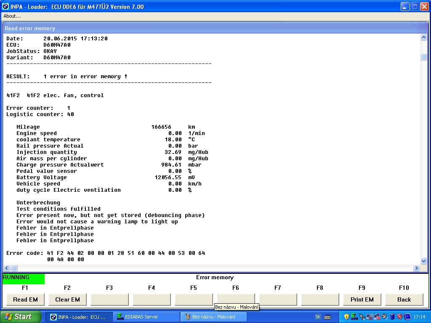Click the yellow Windows Security shield tray icon

click(x=347, y=317)
